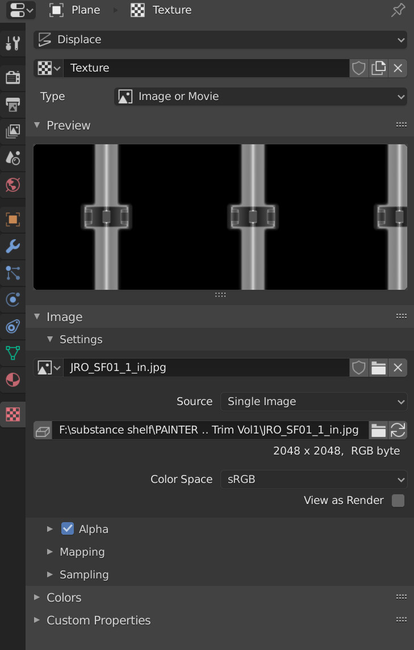Open the Type dropdown showing Image or Movie
The width and height of the screenshot is (414, 650).
[261, 97]
